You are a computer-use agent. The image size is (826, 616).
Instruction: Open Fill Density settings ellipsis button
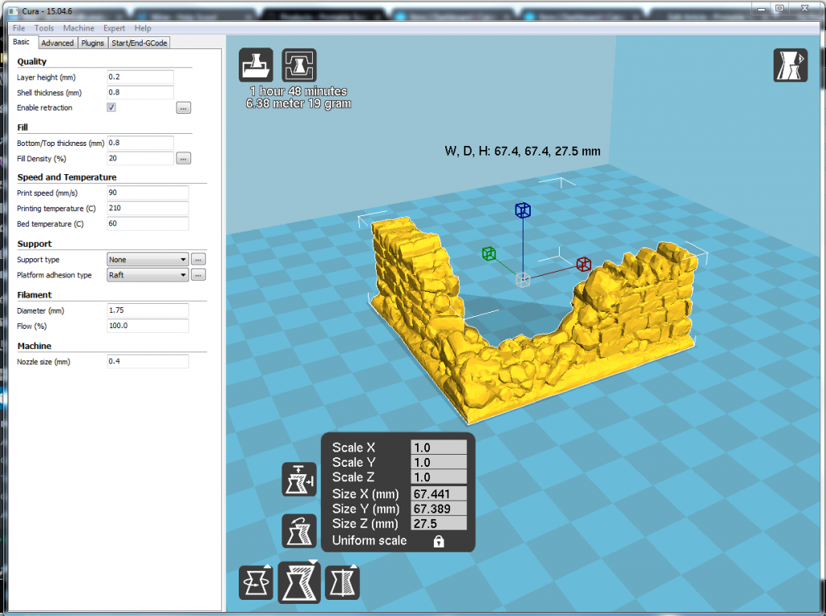tap(183, 159)
